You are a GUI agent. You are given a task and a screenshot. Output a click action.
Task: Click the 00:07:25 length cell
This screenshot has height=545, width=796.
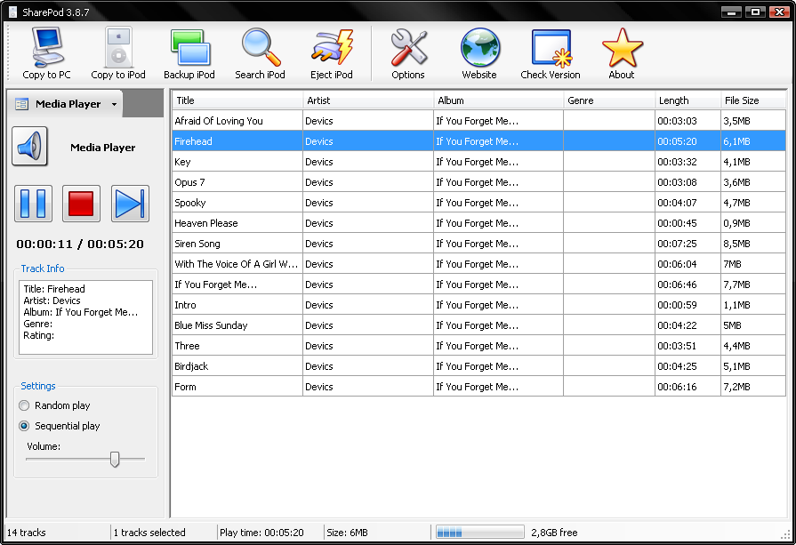click(x=687, y=244)
